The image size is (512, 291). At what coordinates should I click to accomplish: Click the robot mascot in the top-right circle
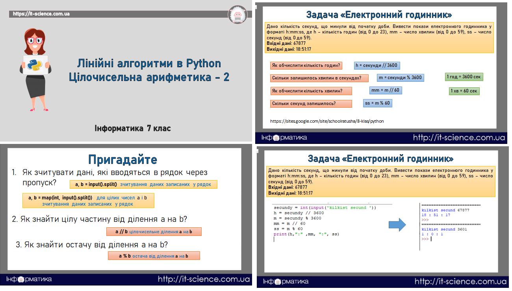238,15
